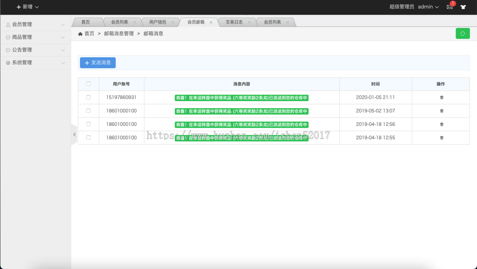
Task: Check the row dated 2019-05-02 13:07
Action: pos(88,110)
